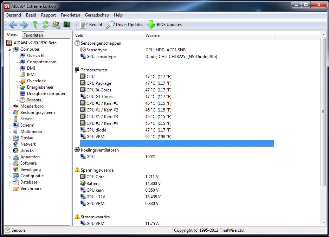This screenshot has height=237, width=329.
Task: Open the Beeld menu
Action: tap(31, 15)
